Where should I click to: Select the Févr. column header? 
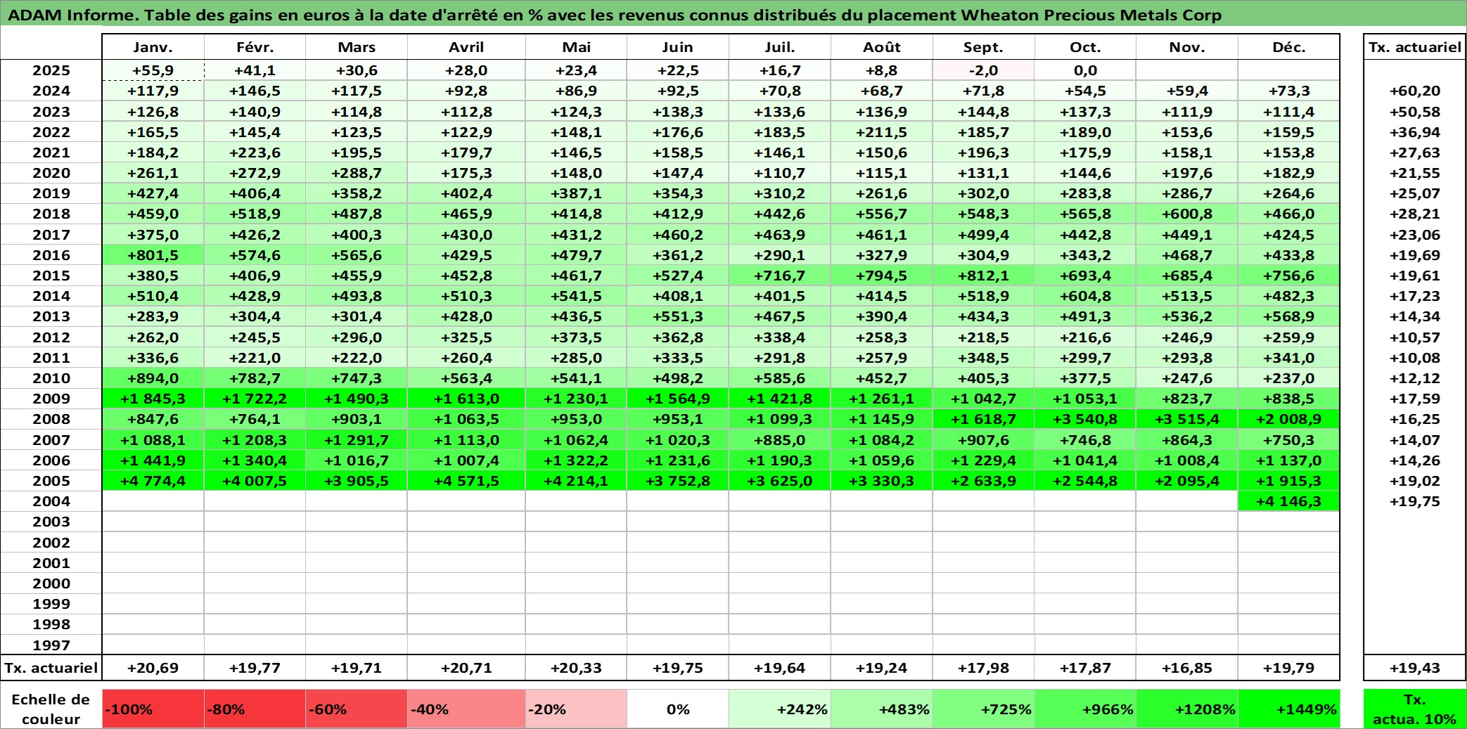pyautogui.click(x=255, y=47)
